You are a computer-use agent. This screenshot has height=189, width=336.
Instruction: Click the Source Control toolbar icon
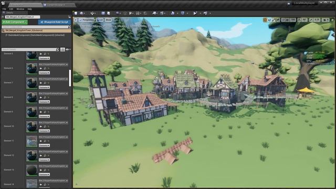(81, 13)
